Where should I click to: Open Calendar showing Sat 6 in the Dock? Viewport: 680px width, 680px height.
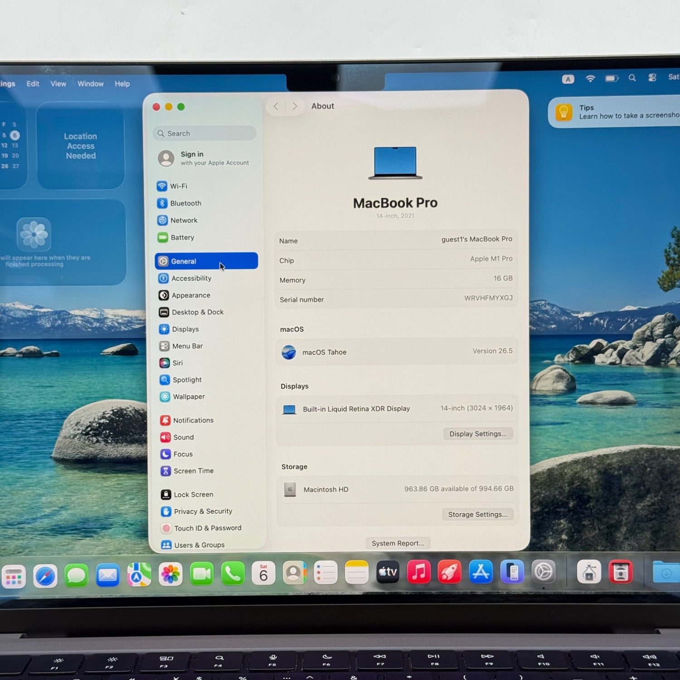[x=263, y=573]
